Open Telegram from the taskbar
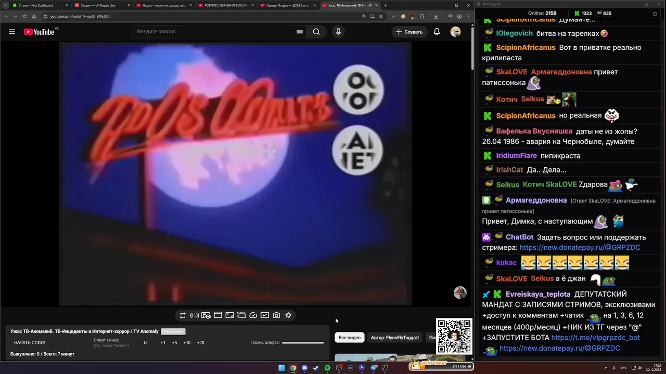The height and width of the screenshot is (374, 666). coord(374,368)
